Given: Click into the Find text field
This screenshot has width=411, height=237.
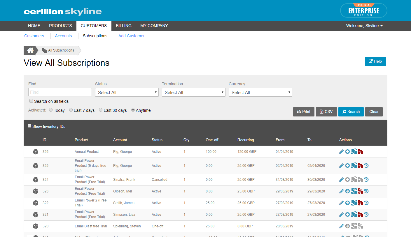Looking at the screenshot, I should 60,92.
